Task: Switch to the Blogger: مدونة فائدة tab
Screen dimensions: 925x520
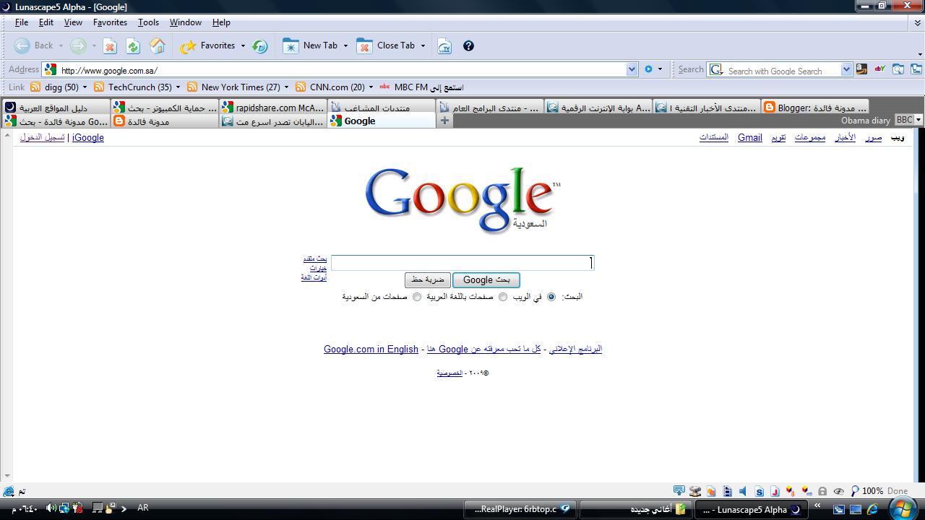Action: (x=814, y=107)
